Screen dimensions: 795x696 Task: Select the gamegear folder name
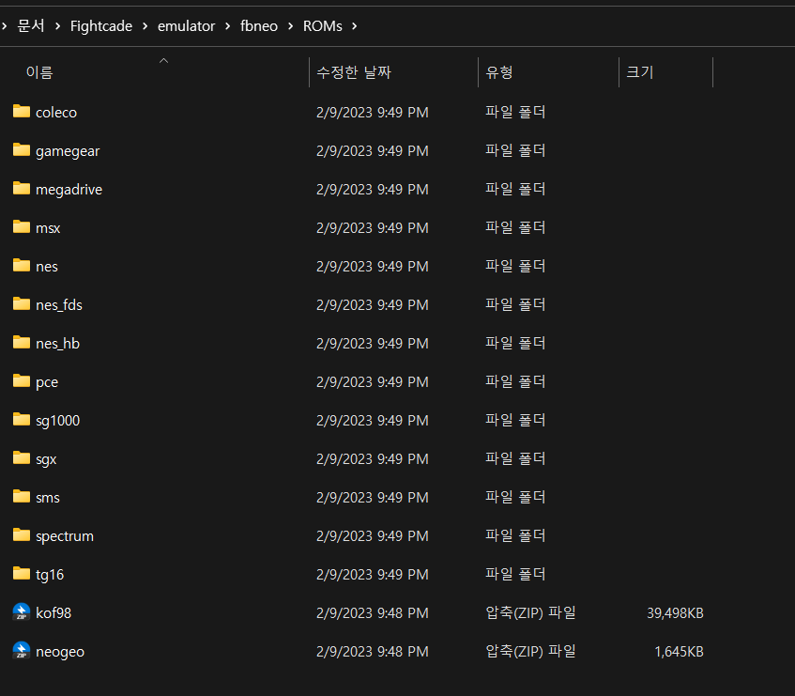(68, 151)
